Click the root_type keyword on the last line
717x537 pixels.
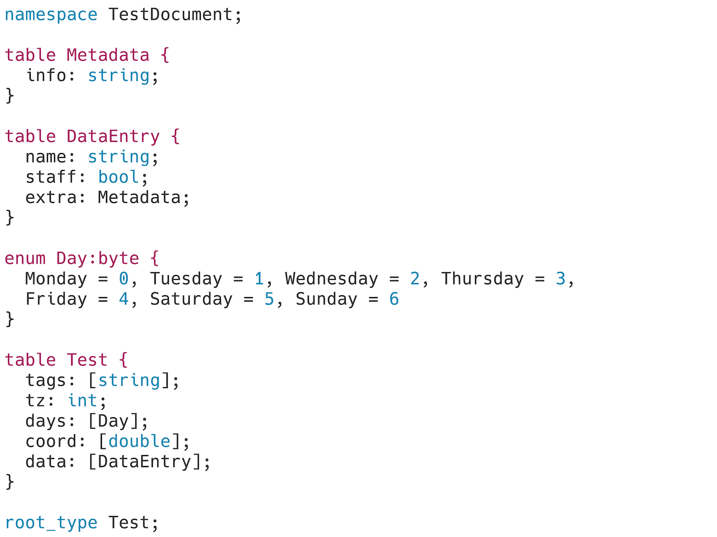pos(51,523)
